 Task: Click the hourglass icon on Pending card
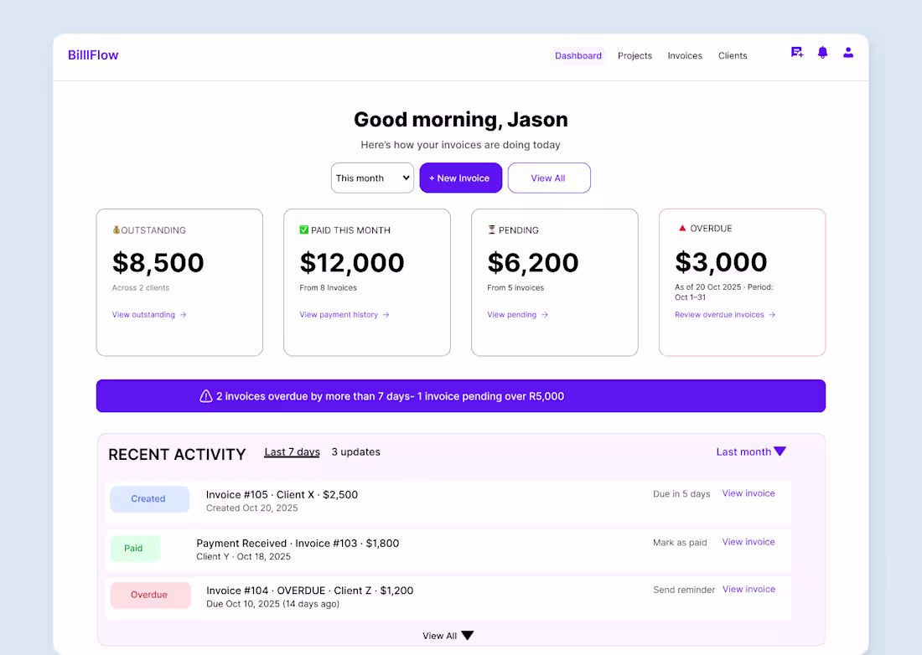click(x=491, y=230)
